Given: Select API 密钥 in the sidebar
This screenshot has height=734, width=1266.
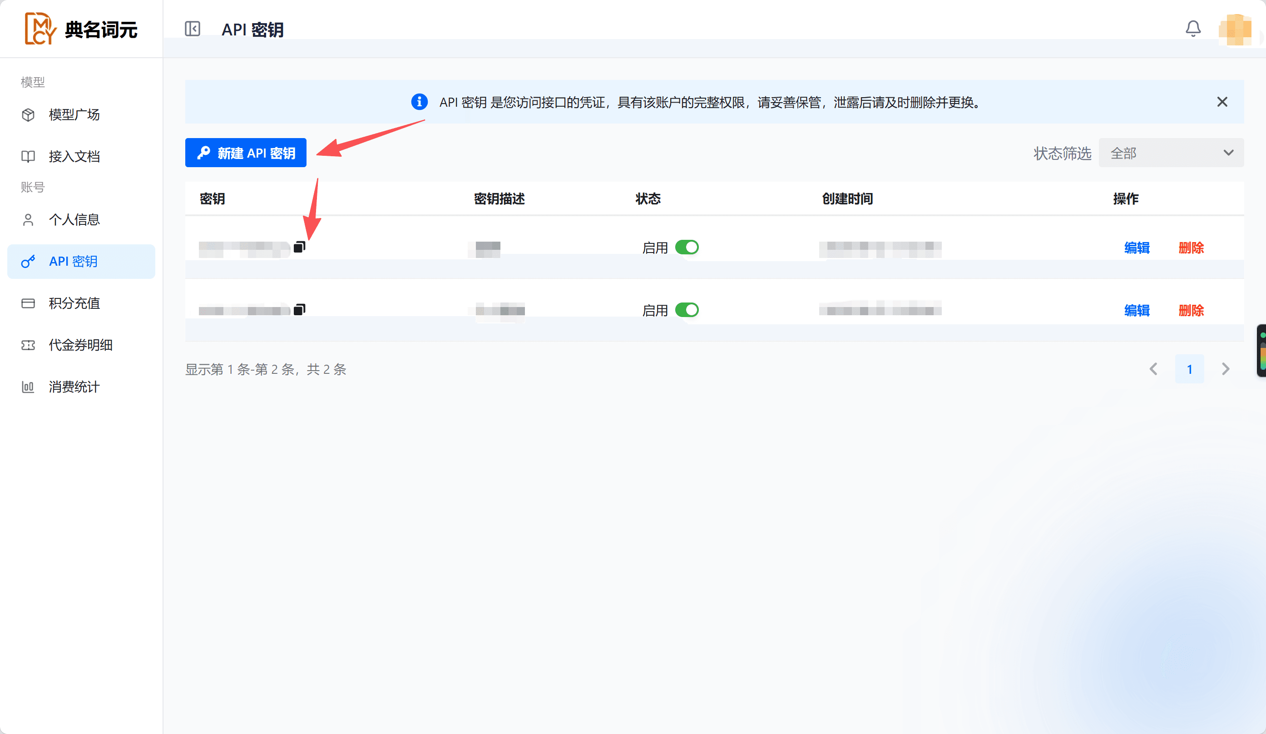Looking at the screenshot, I should 81,261.
